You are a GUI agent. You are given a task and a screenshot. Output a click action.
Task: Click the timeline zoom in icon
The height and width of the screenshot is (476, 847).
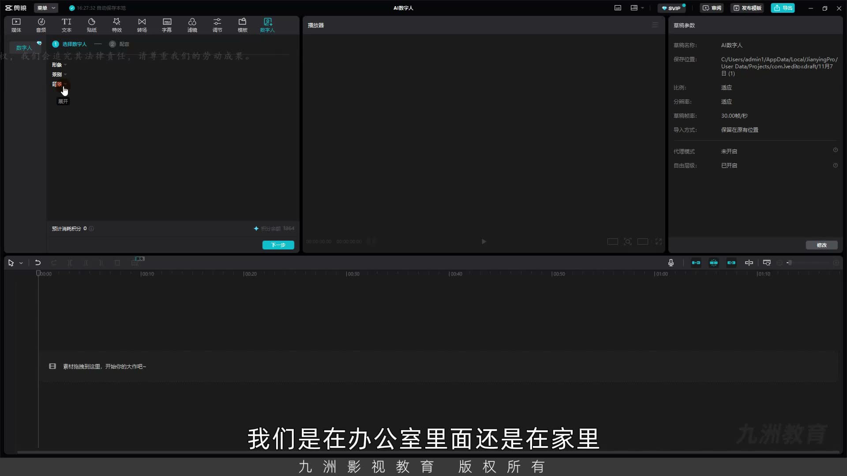pyautogui.click(x=836, y=263)
